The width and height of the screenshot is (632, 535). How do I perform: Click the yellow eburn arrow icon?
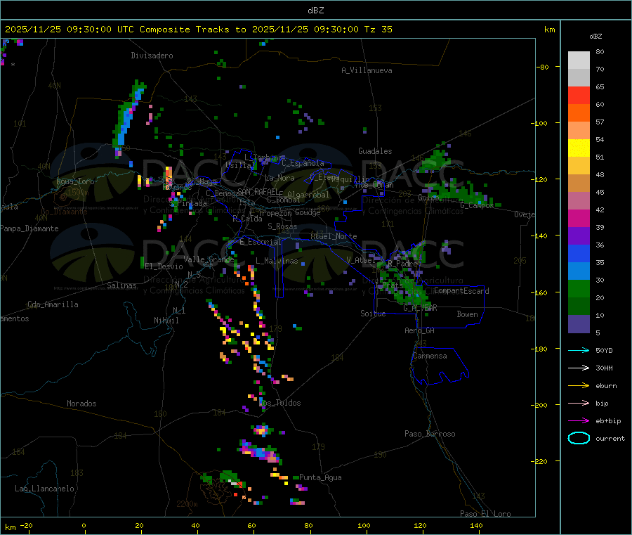tap(579, 385)
